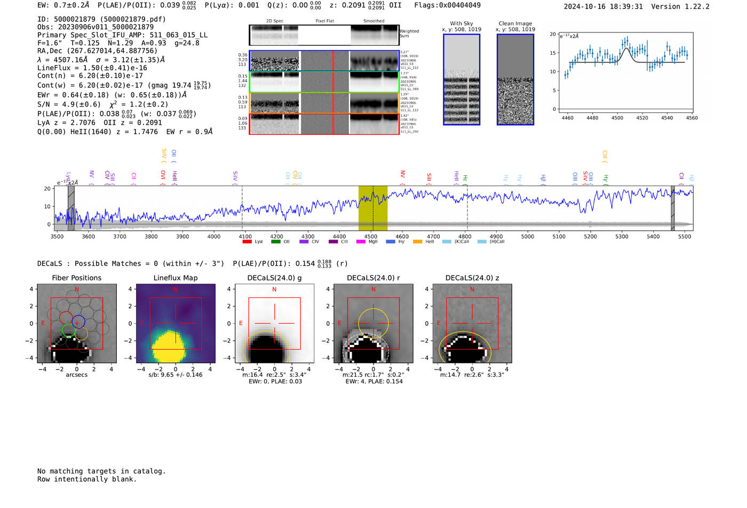
Task: Open the Clean Image panel
Action: click(515, 79)
